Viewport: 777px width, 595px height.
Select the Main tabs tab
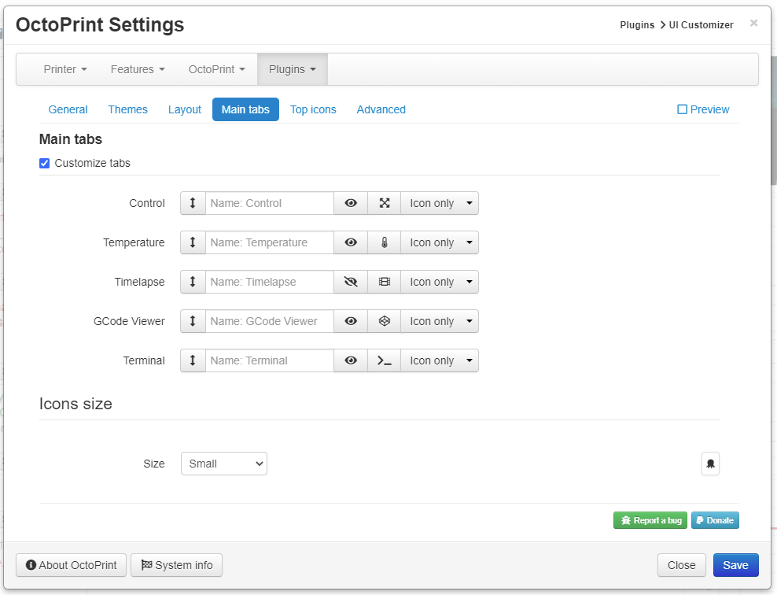(246, 109)
